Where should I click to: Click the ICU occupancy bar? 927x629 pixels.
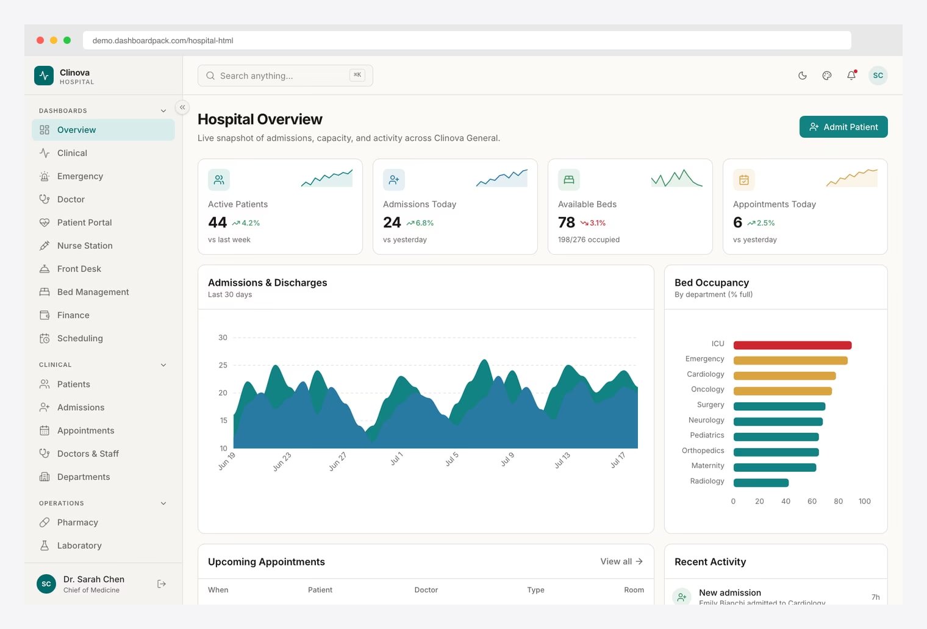click(x=792, y=345)
